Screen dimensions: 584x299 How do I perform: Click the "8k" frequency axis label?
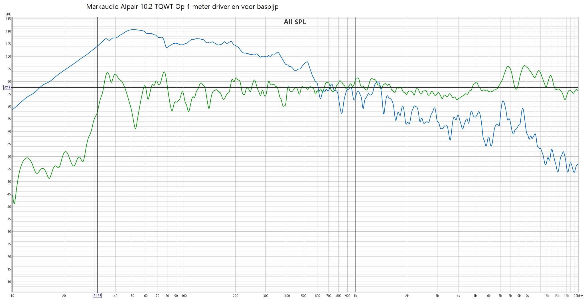(x=510, y=296)
